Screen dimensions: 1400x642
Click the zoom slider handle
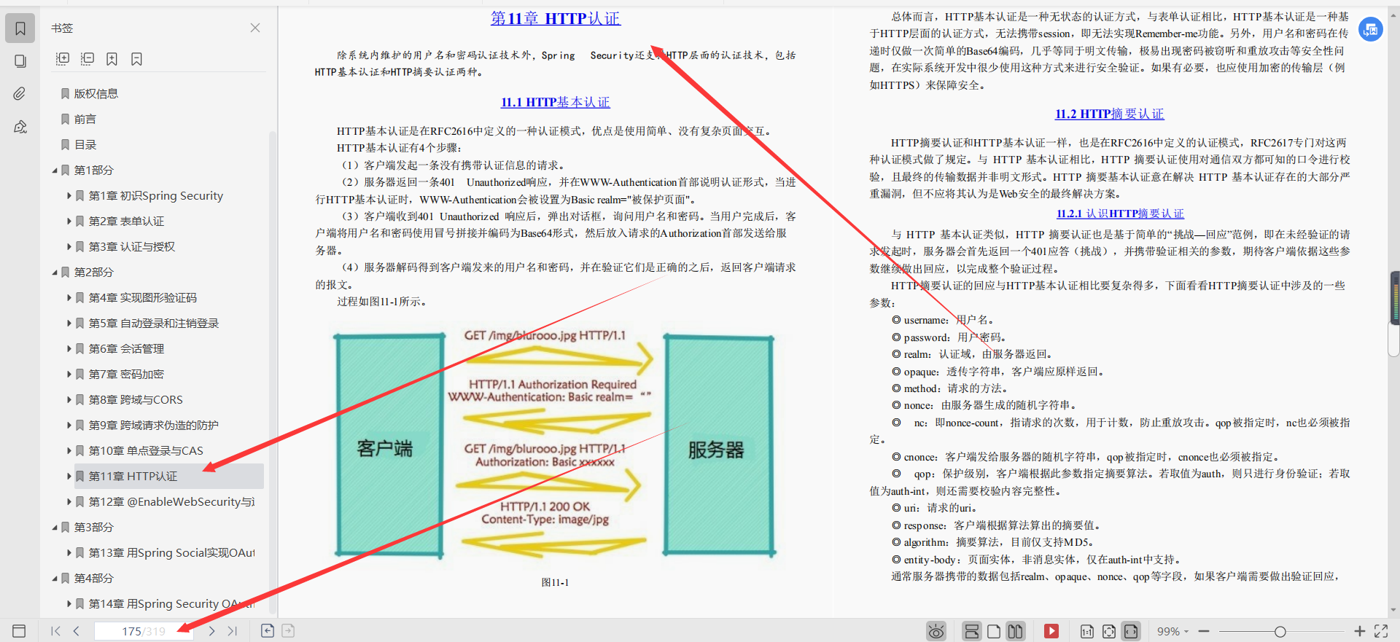tap(1280, 632)
